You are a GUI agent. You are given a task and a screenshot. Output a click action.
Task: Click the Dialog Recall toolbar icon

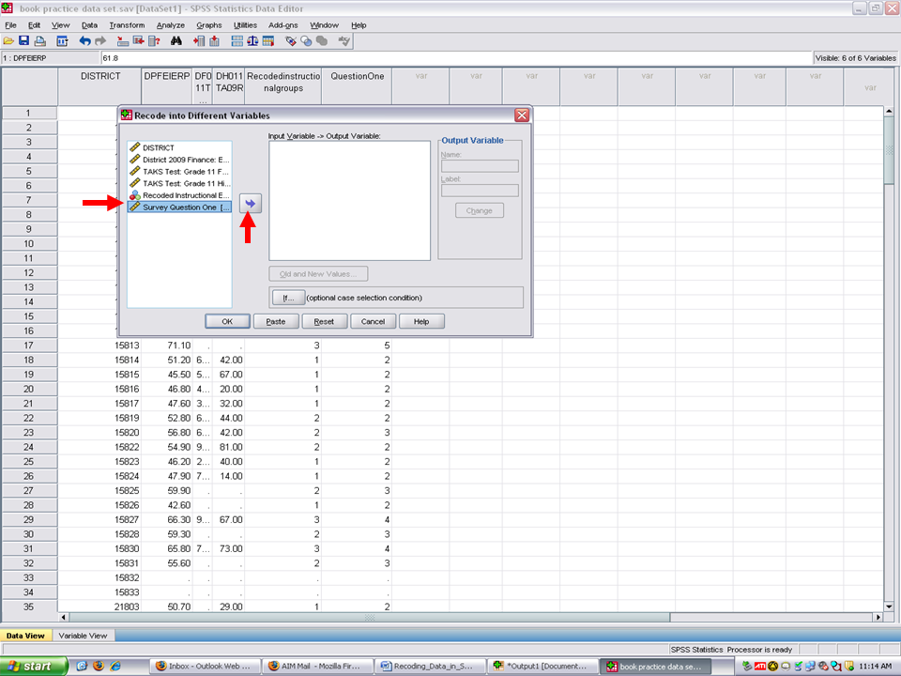pyautogui.click(x=62, y=41)
